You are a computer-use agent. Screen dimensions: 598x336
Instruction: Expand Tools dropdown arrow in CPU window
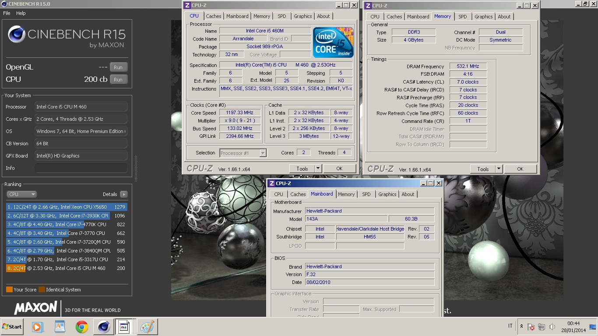[318, 169]
